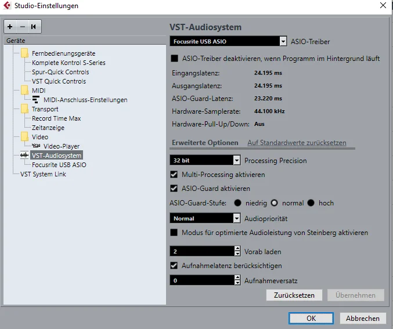393x329 pixels.
Task: Select Record Time Max entry
Action: click(56, 118)
